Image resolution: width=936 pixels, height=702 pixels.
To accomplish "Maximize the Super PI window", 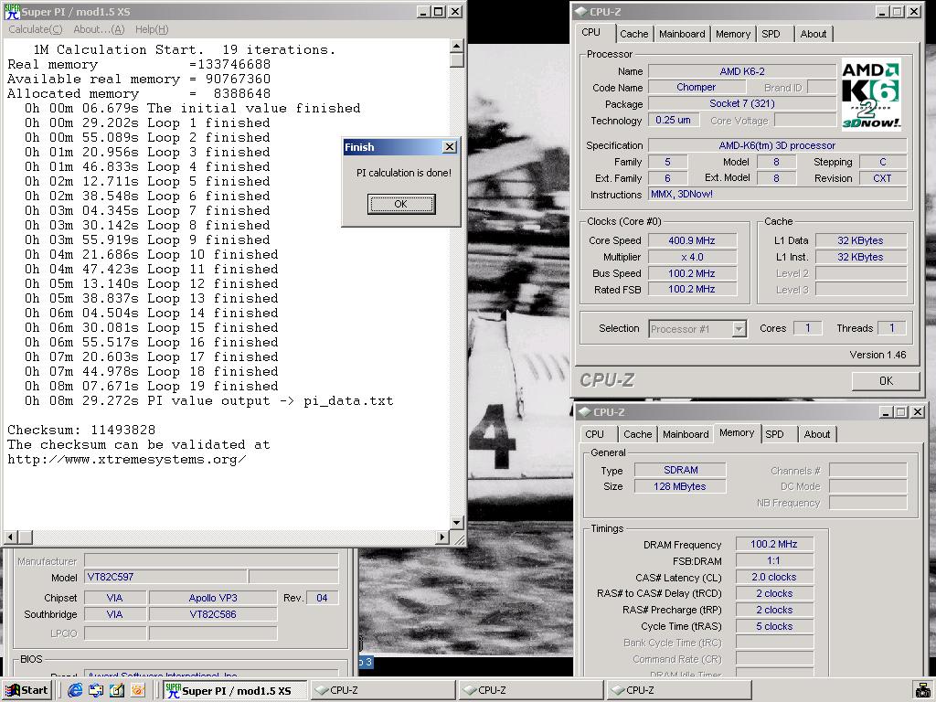I will tap(438, 11).
